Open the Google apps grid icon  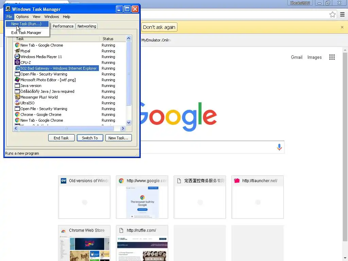pos(332,57)
